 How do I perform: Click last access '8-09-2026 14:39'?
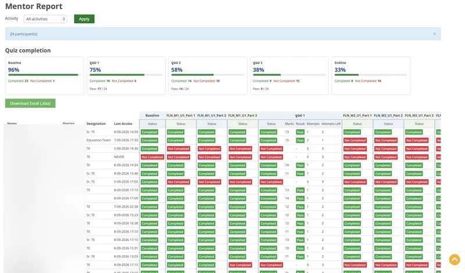tap(126, 132)
